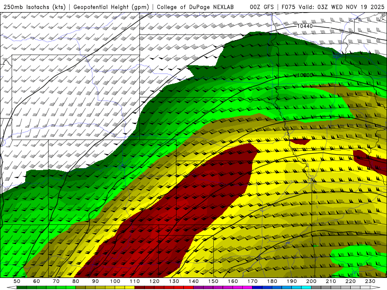Image resolution: width=387 pixels, height=290 pixels.
Task: Click the right arrow end of the color bar
Action: (x=375, y=288)
